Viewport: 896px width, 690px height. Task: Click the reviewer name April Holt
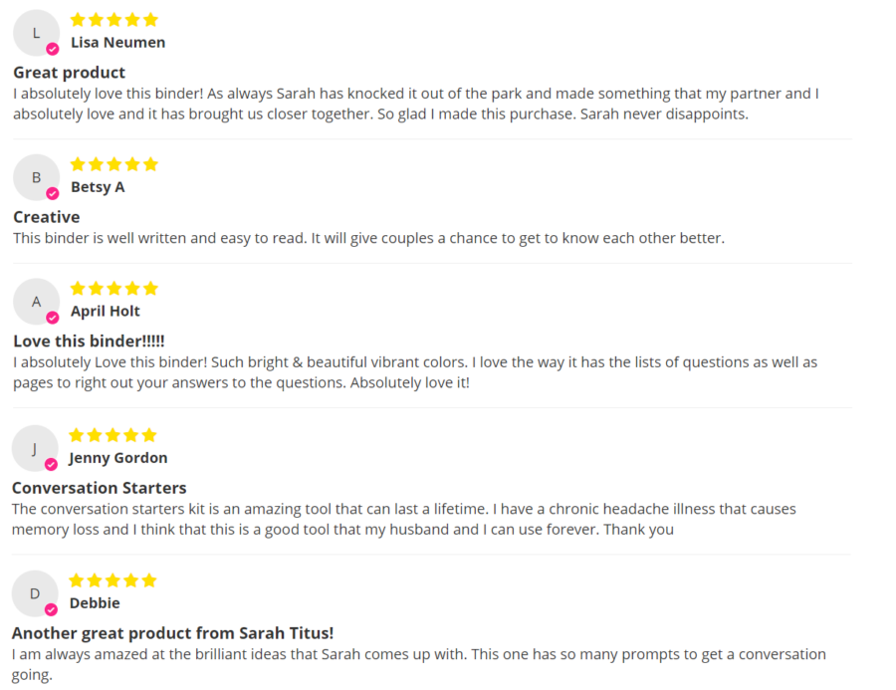(x=106, y=312)
